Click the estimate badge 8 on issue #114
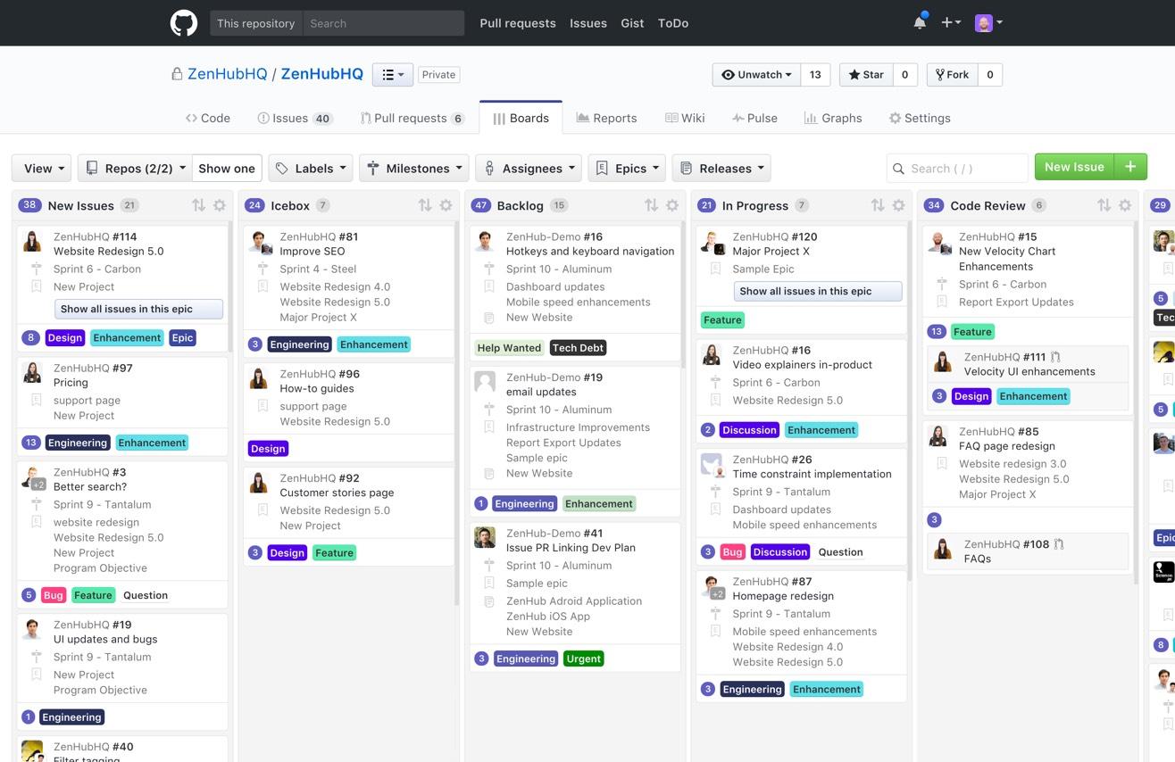The height and width of the screenshot is (762, 1175). click(31, 337)
